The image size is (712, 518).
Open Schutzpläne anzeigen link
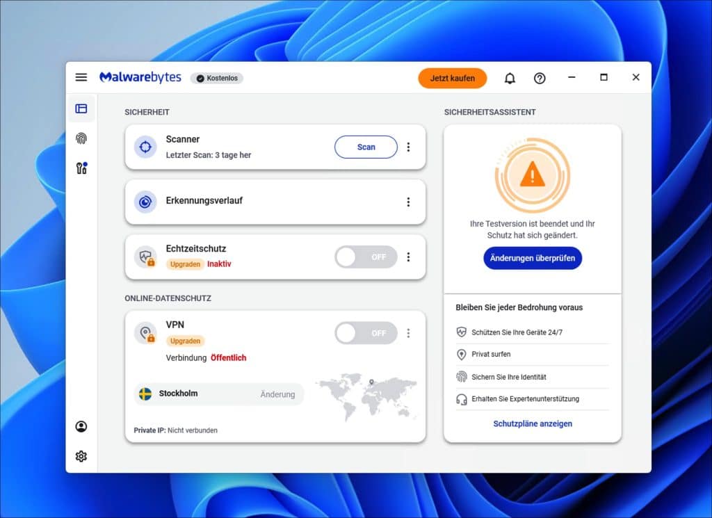[532, 423]
